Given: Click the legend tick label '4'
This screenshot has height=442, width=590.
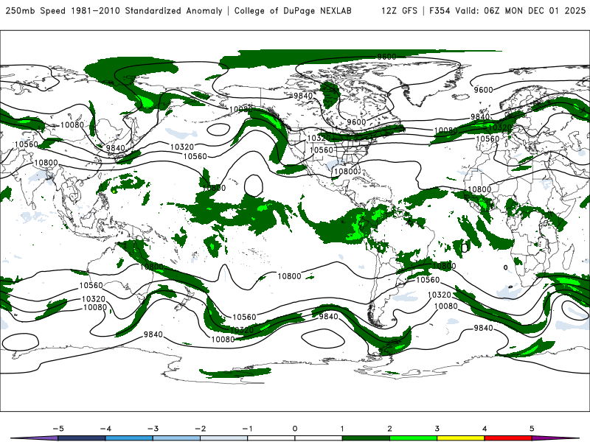Looking at the screenshot, I should pyautogui.click(x=485, y=429).
